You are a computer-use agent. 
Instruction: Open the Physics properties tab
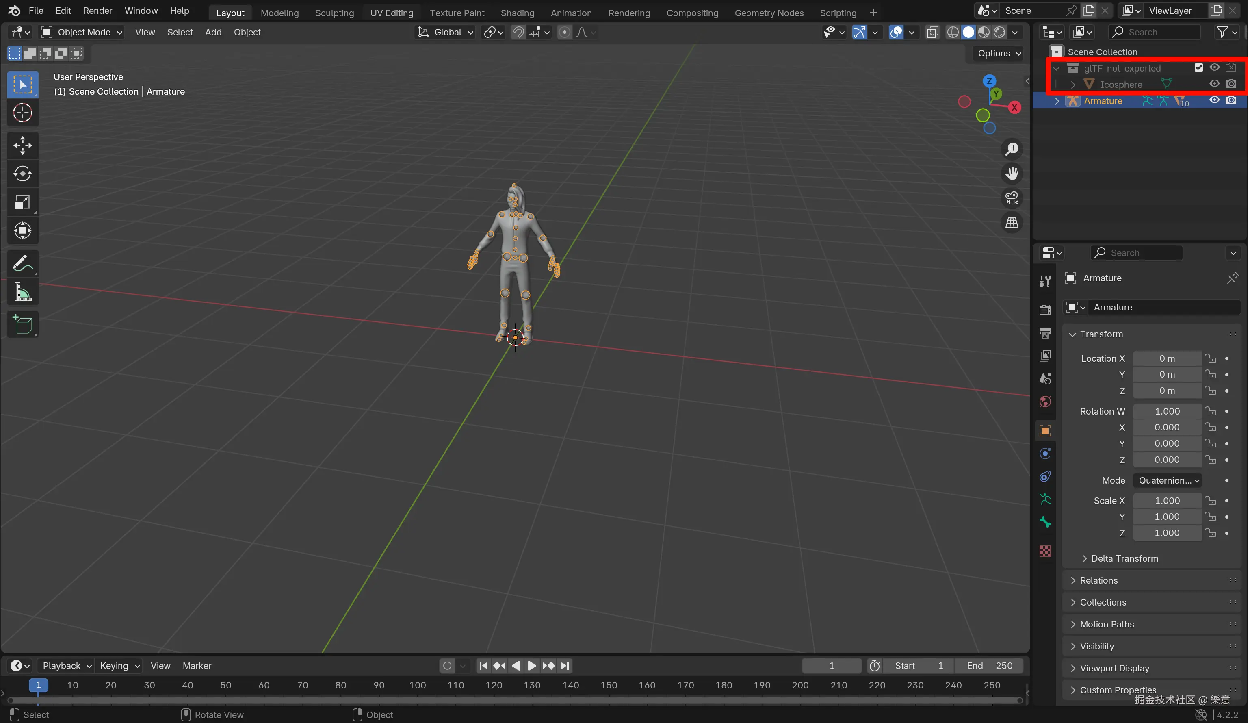point(1045,454)
